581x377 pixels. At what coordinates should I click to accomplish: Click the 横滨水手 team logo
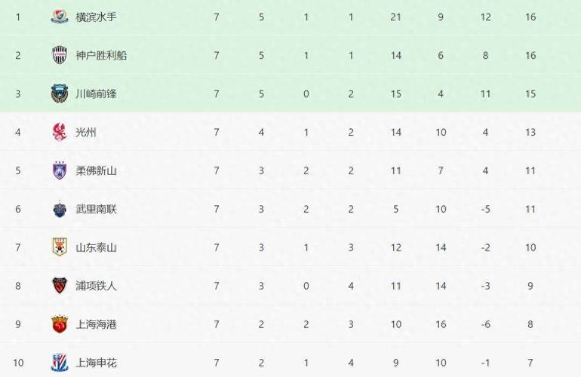tap(60, 17)
